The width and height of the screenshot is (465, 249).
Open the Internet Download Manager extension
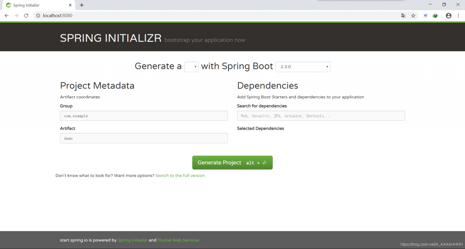coord(435,16)
